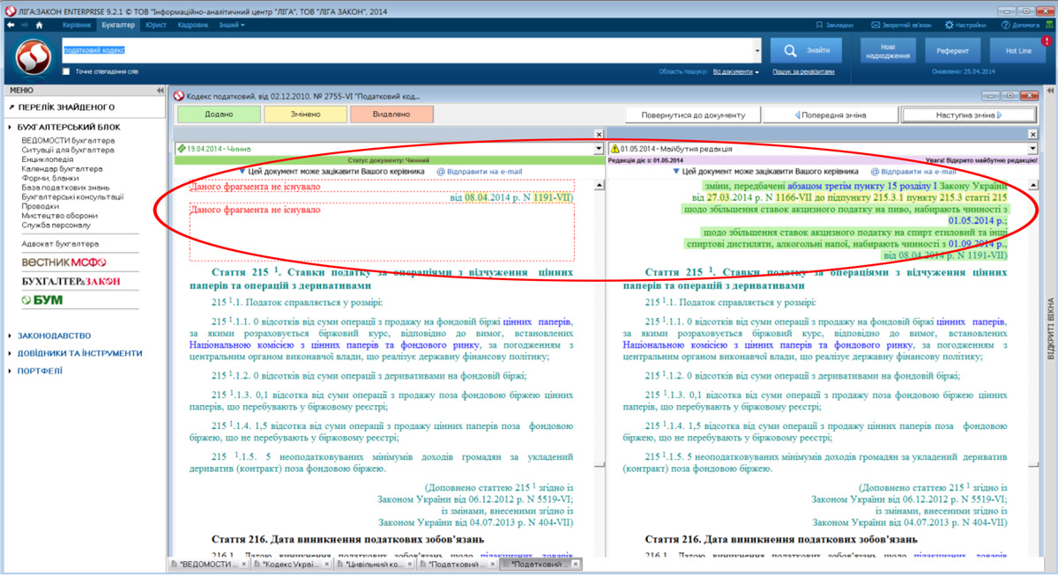Screen dimensions: 1058x576
Task: Close the left document comparison pane
Action: point(600,134)
